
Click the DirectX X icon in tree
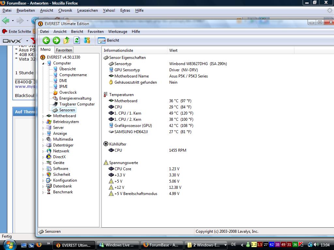coord(49,157)
